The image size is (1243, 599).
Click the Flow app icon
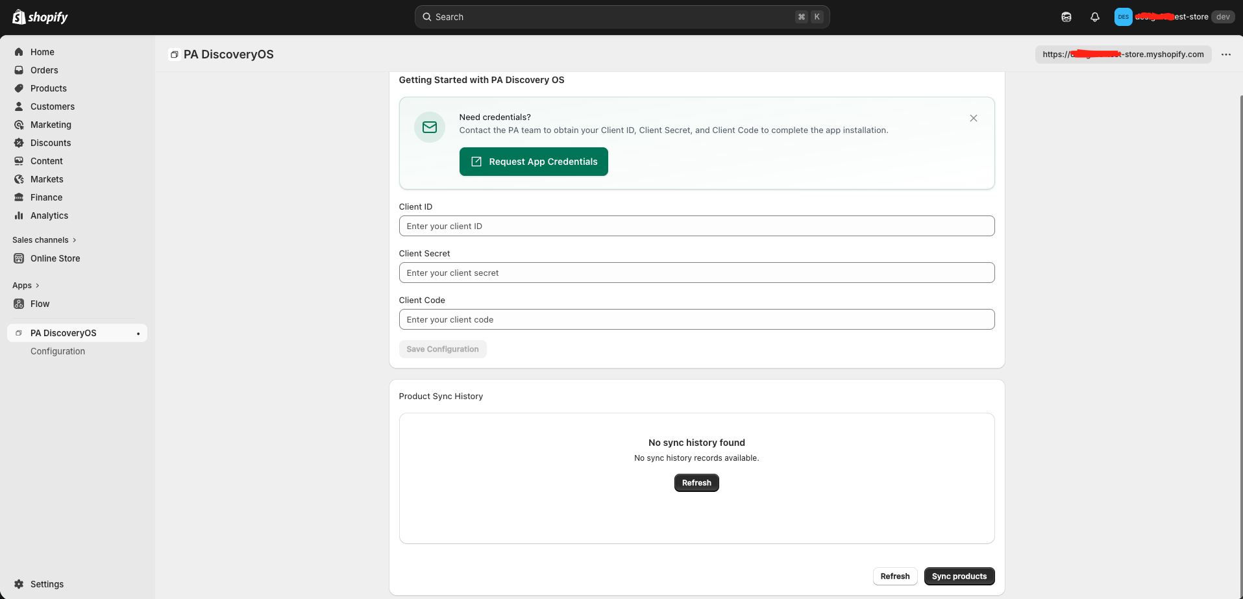pos(19,304)
